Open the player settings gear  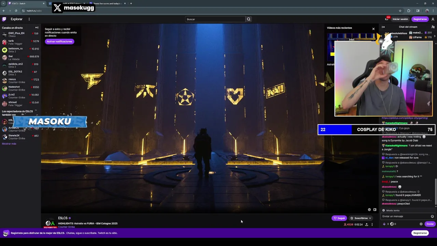coord(369,210)
